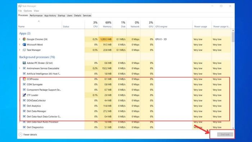Open the File menu
This screenshot has width=252, height=142.
(20, 11)
